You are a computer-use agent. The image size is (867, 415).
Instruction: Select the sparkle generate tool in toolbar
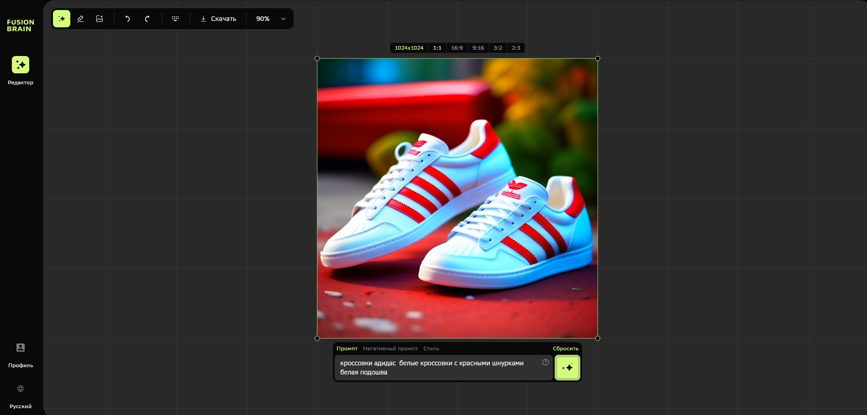[x=62, y=19]
